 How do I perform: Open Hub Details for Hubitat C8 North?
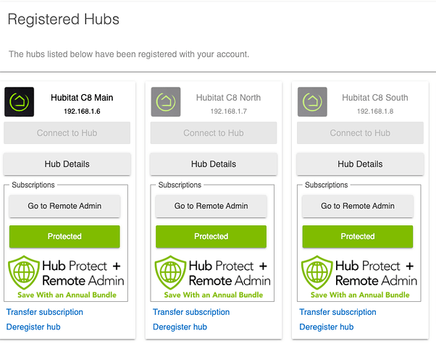(214, 164)
